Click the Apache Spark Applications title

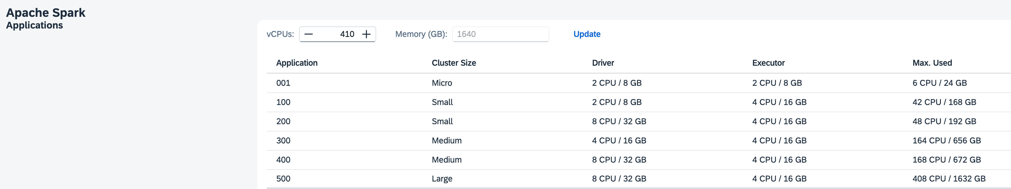[x=45, y=18]
